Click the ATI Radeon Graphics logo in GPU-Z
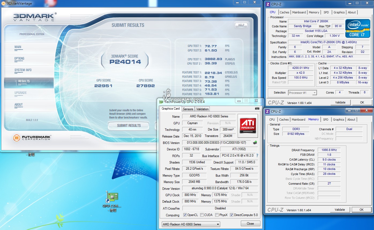 coord(248,126)
